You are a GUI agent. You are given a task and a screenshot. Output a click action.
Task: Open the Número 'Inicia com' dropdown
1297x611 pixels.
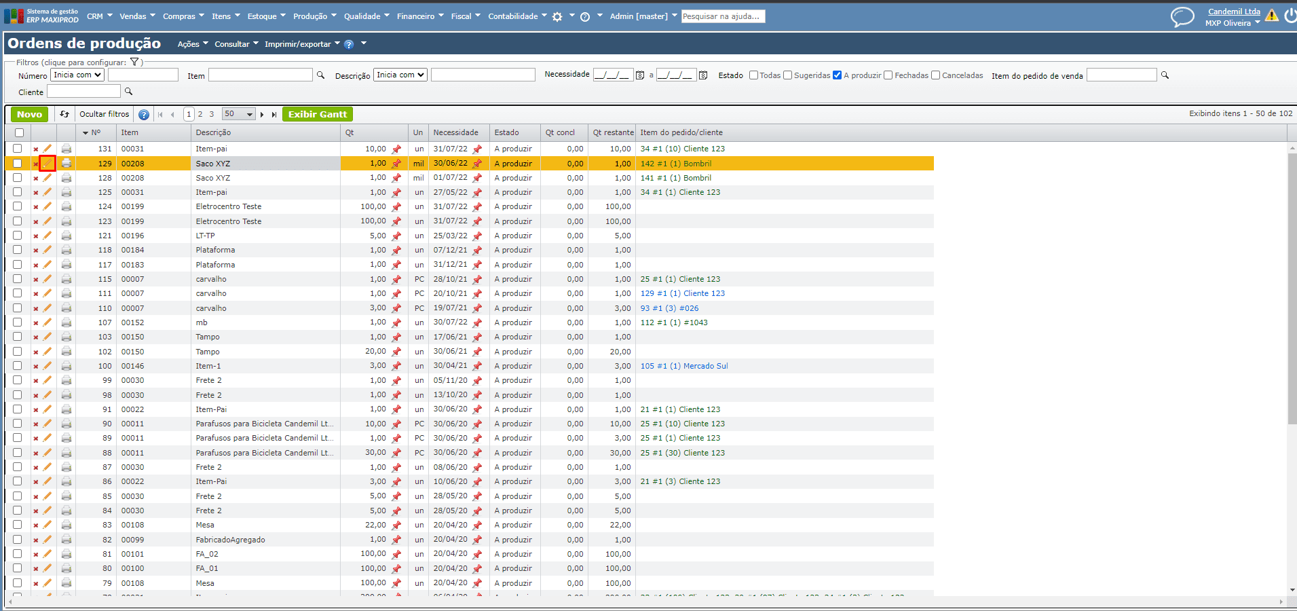pos(77,75)
